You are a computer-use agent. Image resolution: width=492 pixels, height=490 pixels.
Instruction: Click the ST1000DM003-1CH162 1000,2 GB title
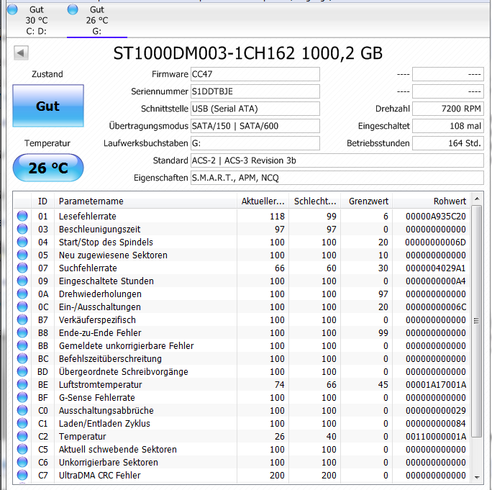248,53
